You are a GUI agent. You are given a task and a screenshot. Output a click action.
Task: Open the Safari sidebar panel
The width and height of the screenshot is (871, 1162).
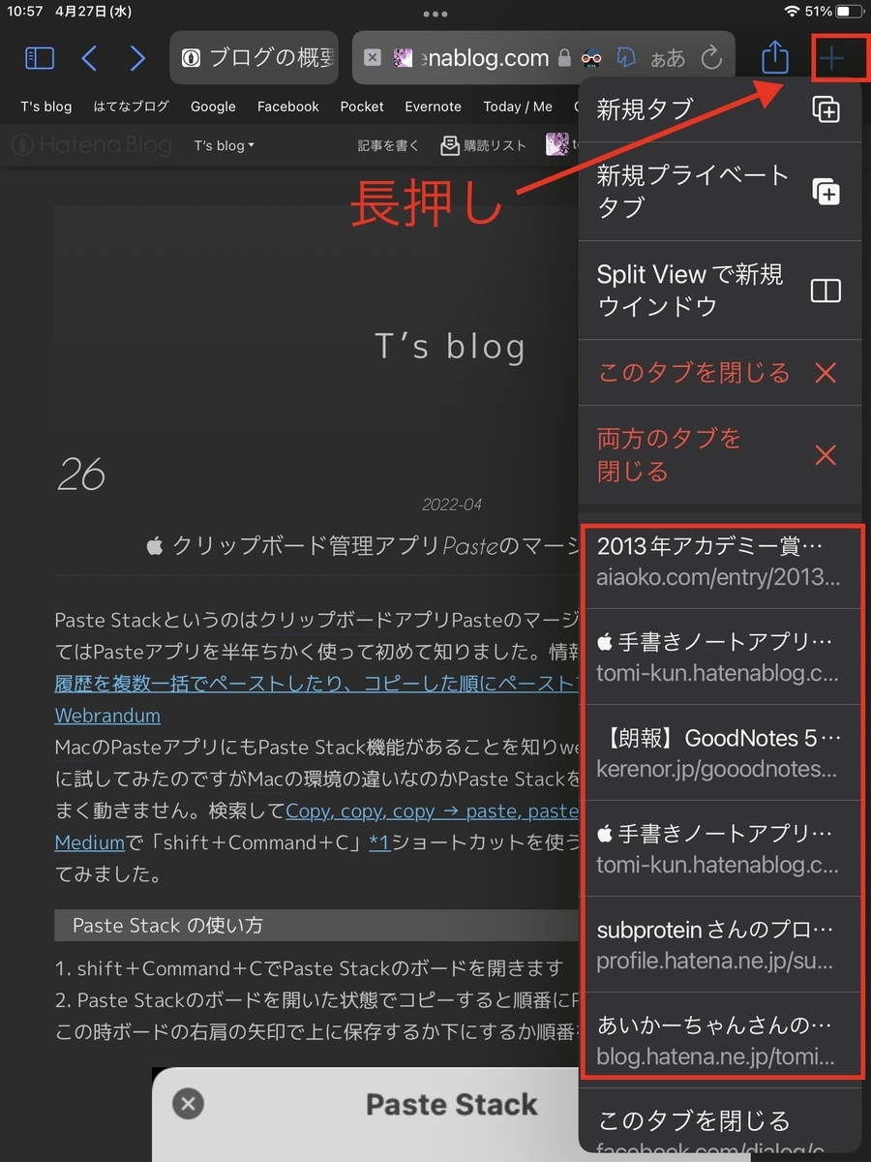tap(39, 59)
